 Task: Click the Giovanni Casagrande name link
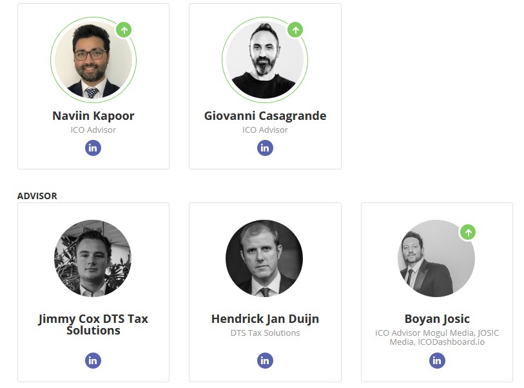click(x=265, y=115)
